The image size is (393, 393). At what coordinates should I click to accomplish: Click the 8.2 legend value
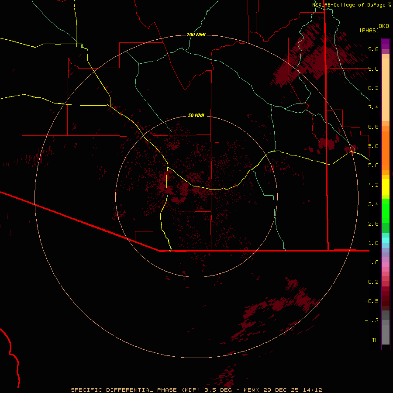(x=373, y=88)
